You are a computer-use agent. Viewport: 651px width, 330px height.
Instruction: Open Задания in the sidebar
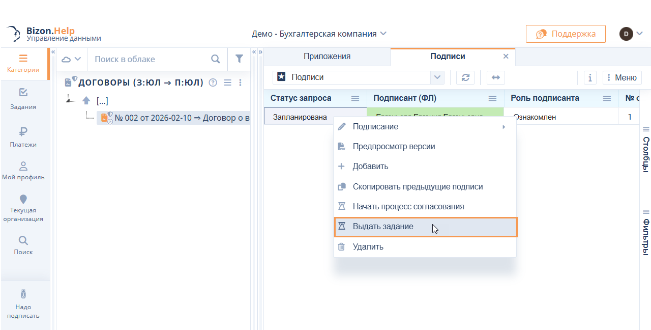[x=23, y=99]
